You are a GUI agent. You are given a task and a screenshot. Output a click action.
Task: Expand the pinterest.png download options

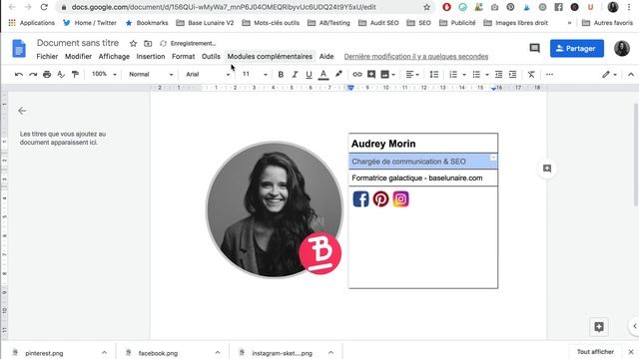pos(104,352)
